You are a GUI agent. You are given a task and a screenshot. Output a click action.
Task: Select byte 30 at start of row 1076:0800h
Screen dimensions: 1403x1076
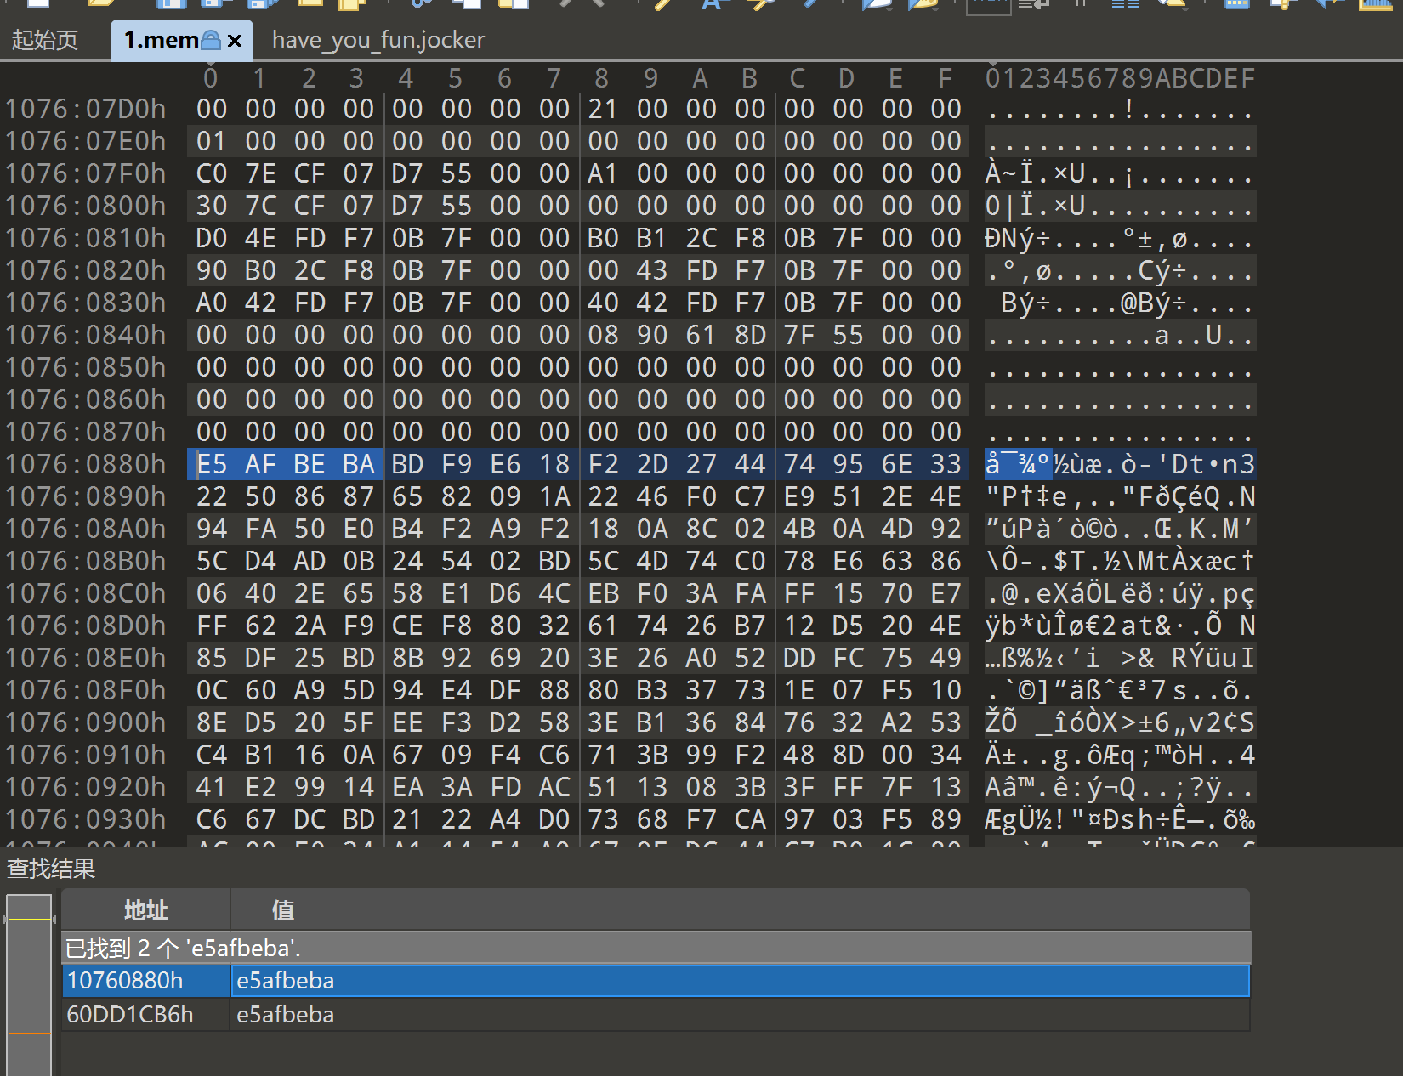point(212,206)
